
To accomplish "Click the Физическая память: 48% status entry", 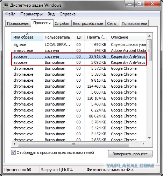I will click(x=110, y=170).
